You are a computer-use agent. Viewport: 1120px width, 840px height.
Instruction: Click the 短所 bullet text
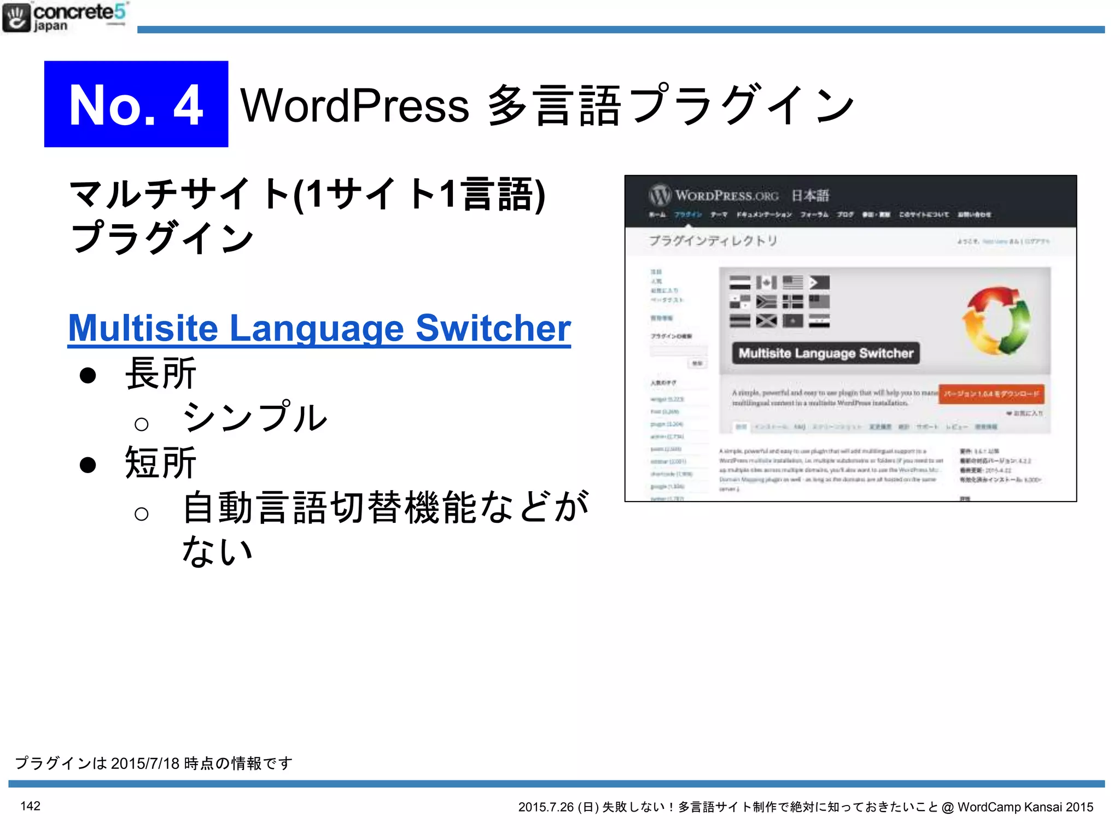pyautogui.click(x=161, y=463)
